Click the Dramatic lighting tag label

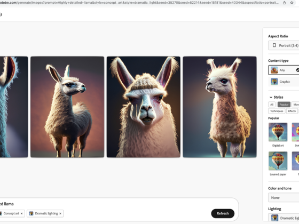click(46, 213)
